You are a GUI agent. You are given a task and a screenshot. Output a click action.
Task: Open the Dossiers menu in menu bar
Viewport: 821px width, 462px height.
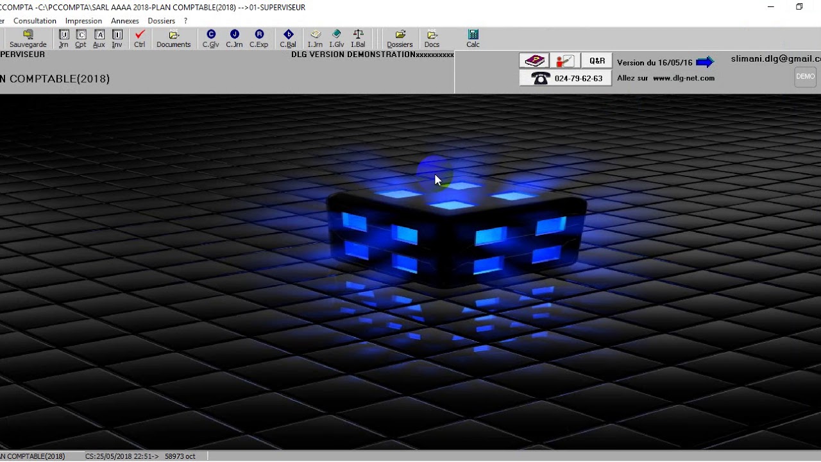162,21
